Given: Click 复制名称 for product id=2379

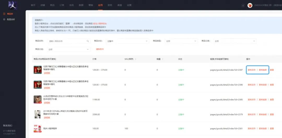Looking at the screenshot, I should [x=252, y=115].
